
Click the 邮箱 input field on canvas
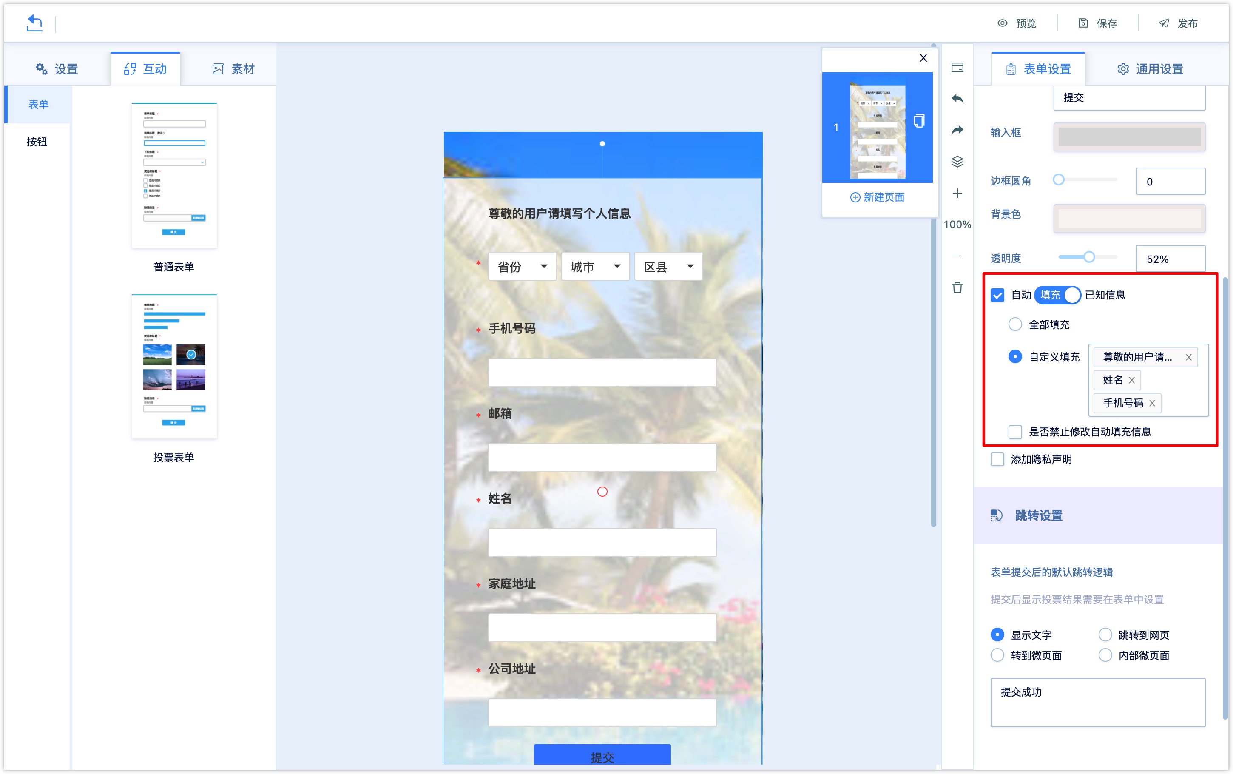[602, 457]
